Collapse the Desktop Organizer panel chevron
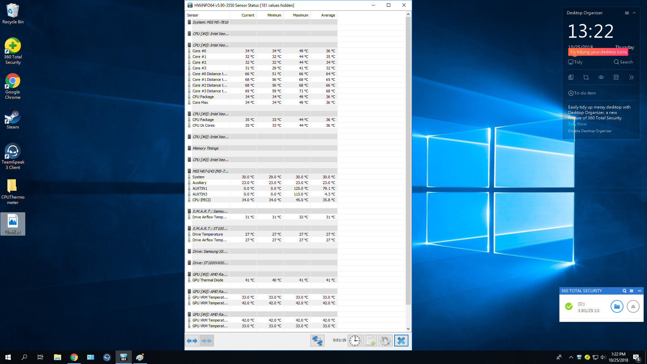Screen dimensions: 647x364 point(634,13)
